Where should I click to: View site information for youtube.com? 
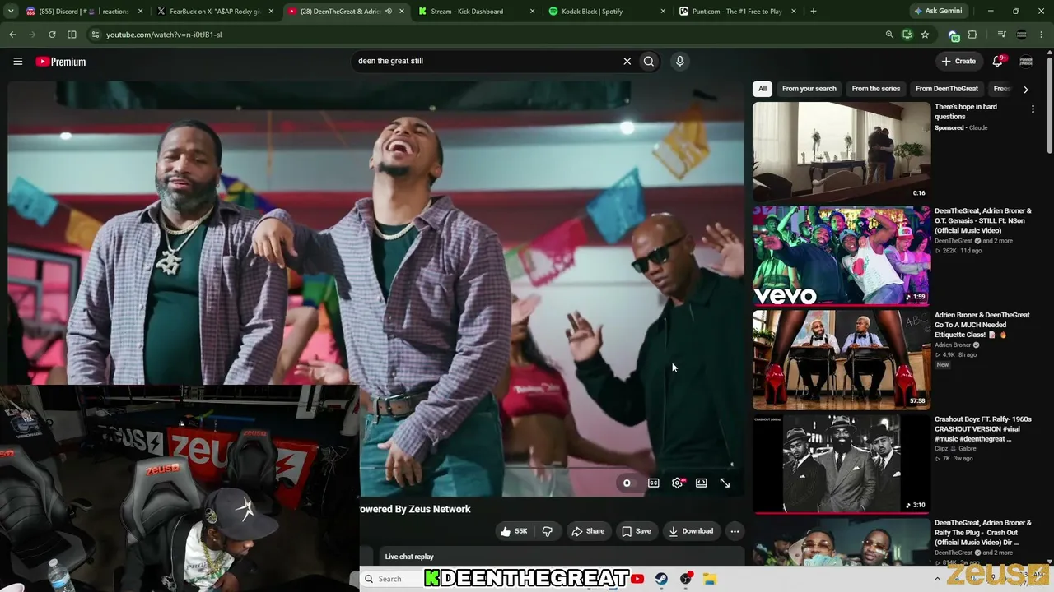click(96, 35)
